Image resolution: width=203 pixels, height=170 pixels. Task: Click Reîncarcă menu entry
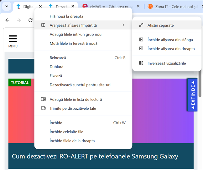83,58
